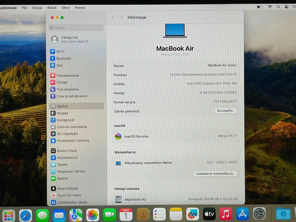The height and width of the screenshot is (222, 296).
Task: Open Notes app in the Dock
Action: pos(176,214)
